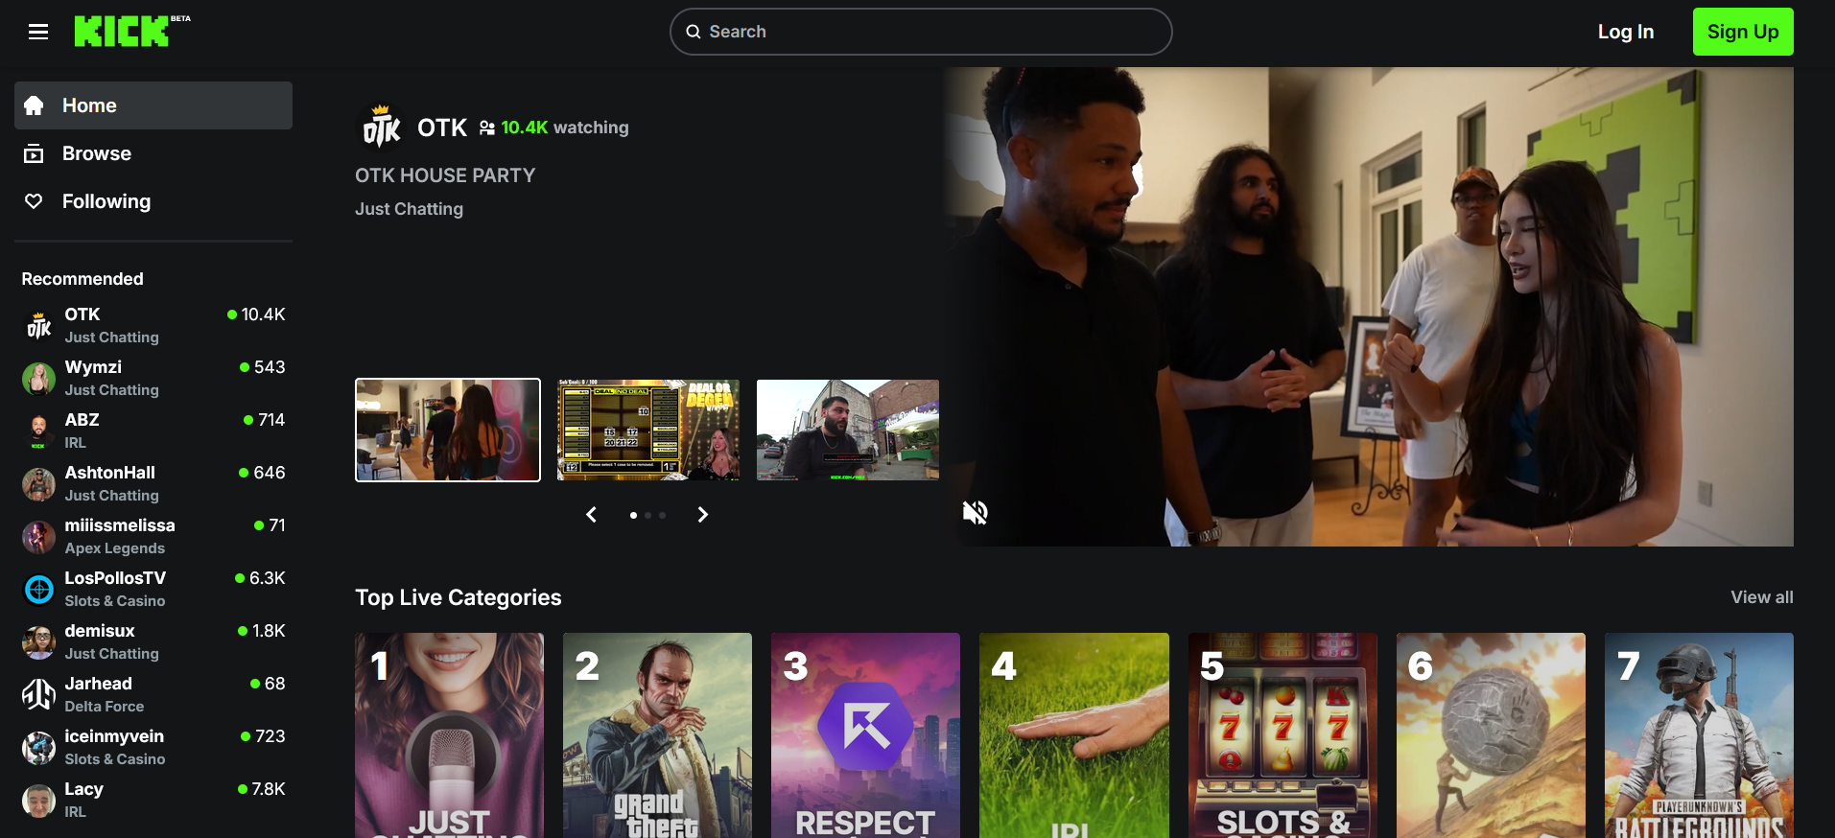Click Just Chatting under OTK HOUSE PARTY
The image size is (1835, 838).
409,209
